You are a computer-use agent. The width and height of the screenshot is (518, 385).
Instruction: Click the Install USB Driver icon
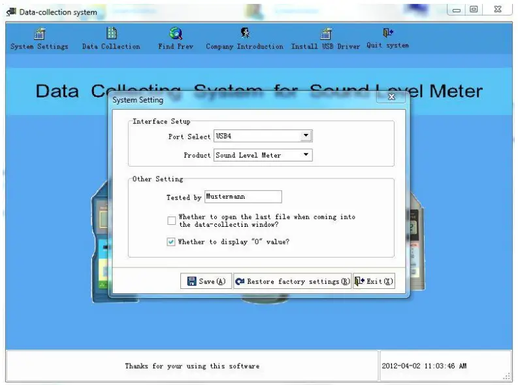(326, 33)
